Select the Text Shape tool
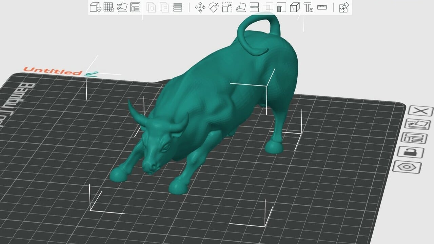Viewport: 434px width, 244px height. 308,7
